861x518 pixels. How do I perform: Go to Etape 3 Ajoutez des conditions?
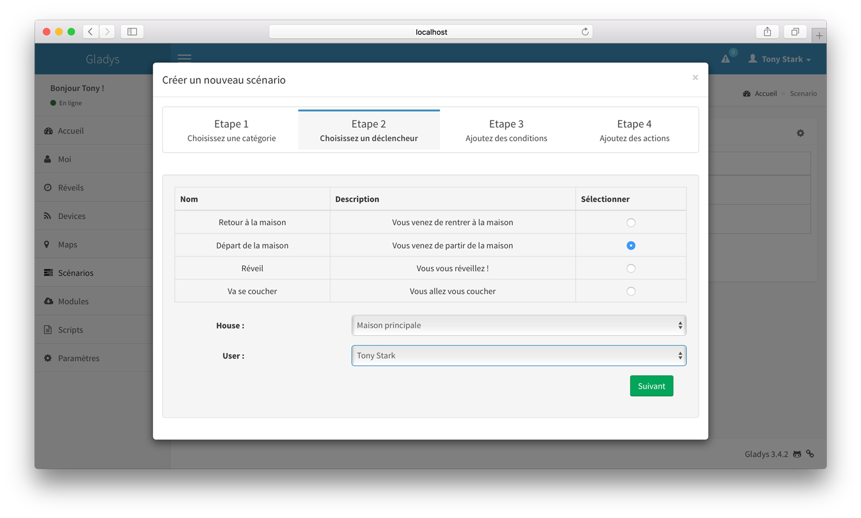[506, 130]
